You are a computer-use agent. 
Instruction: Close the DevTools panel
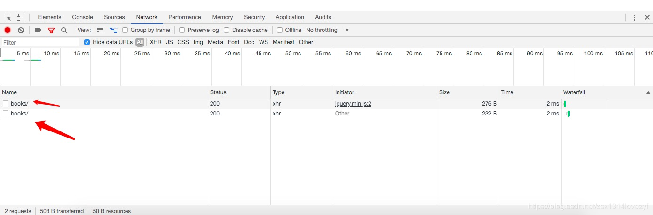pos(647,17)
